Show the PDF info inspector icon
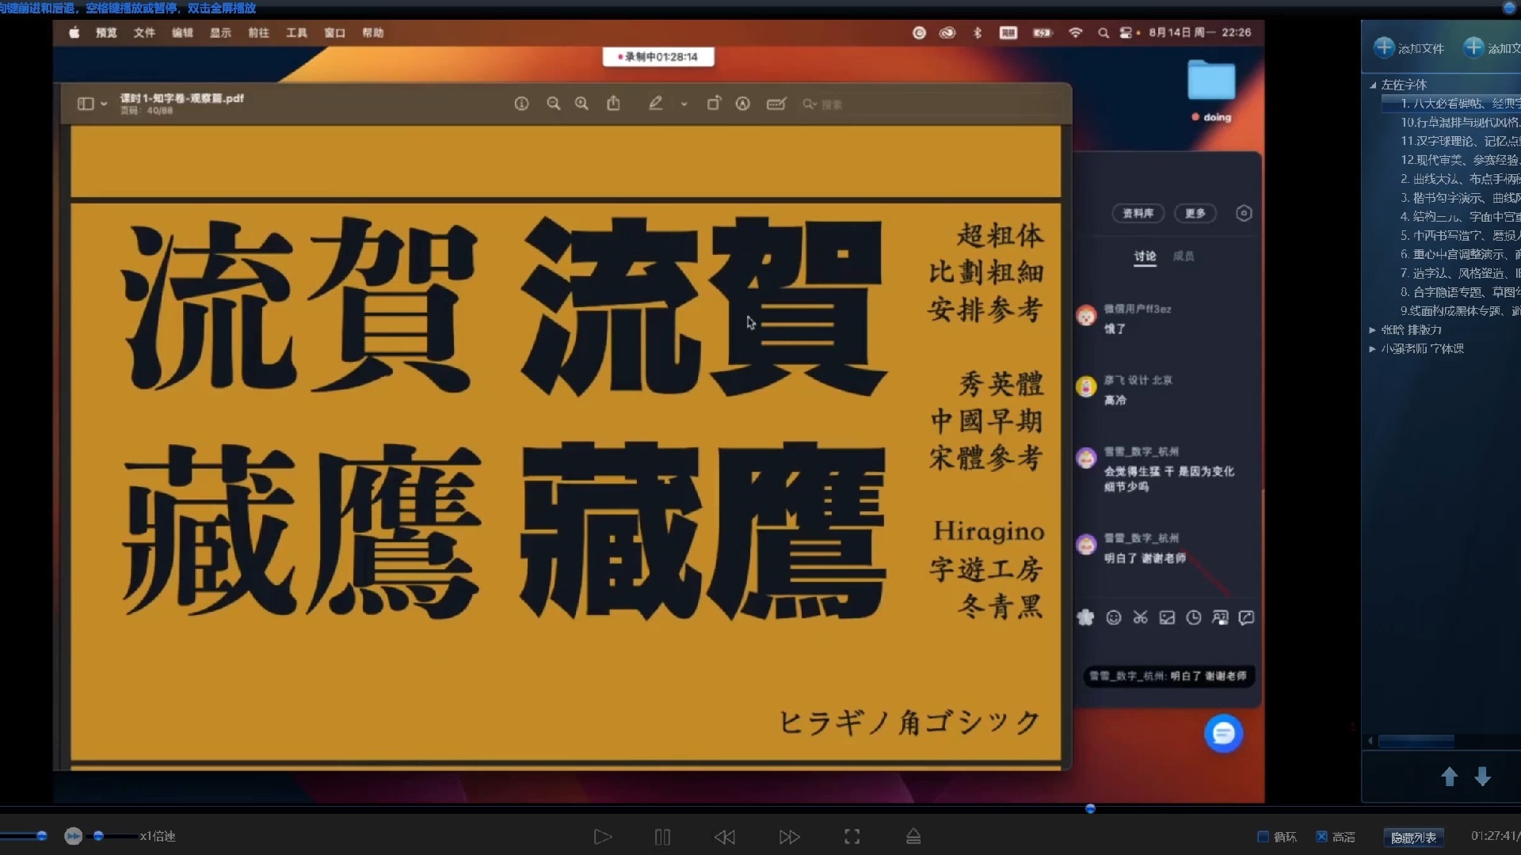The image size is (1521, 855). point(521,104)
